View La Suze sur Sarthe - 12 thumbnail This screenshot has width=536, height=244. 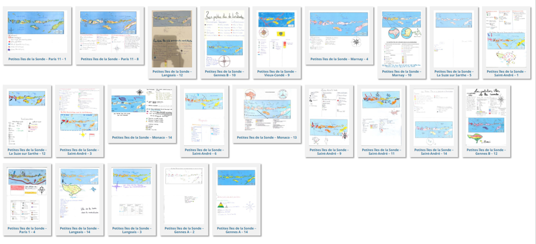pyautogui.click(x=27, y=117)
